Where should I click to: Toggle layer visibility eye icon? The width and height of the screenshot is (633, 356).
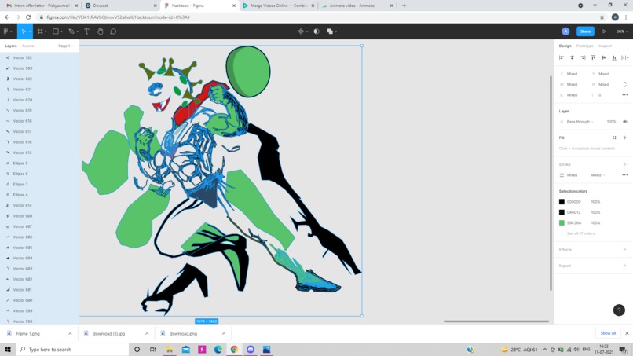tap(625, 122)
